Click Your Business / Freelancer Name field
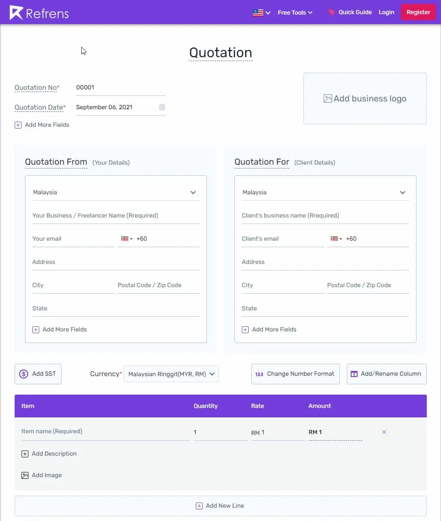This screenshot has width=441, height=521. 116,216
